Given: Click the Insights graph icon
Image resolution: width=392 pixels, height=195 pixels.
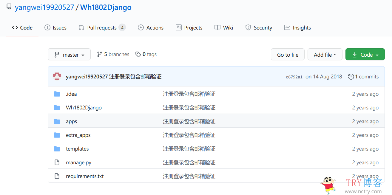Looking at the screenshot, I should point(287,28).
